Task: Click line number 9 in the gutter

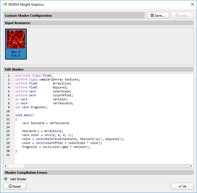Action: (x=9, y=107)
